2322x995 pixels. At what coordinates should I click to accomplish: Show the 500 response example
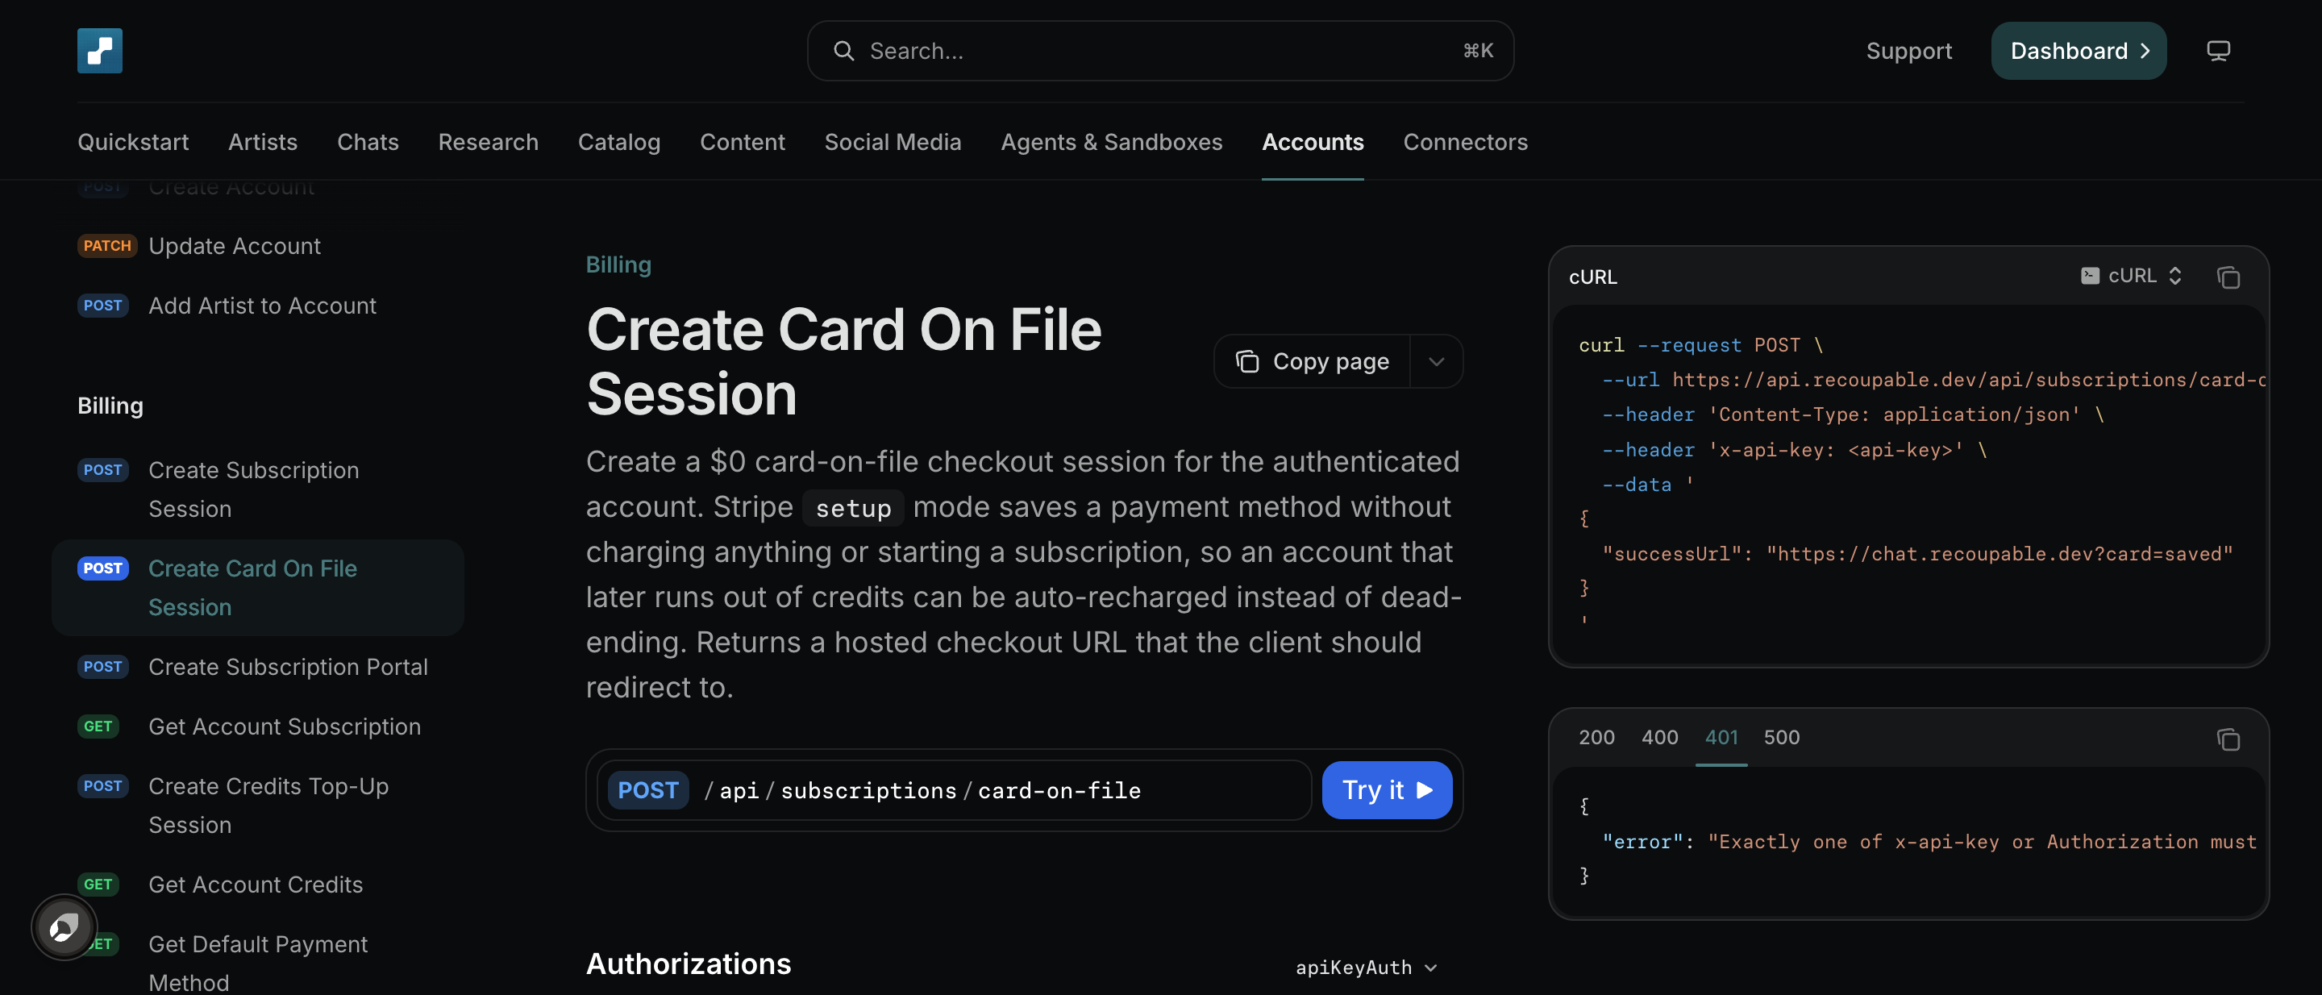[x=1781, y=737]
